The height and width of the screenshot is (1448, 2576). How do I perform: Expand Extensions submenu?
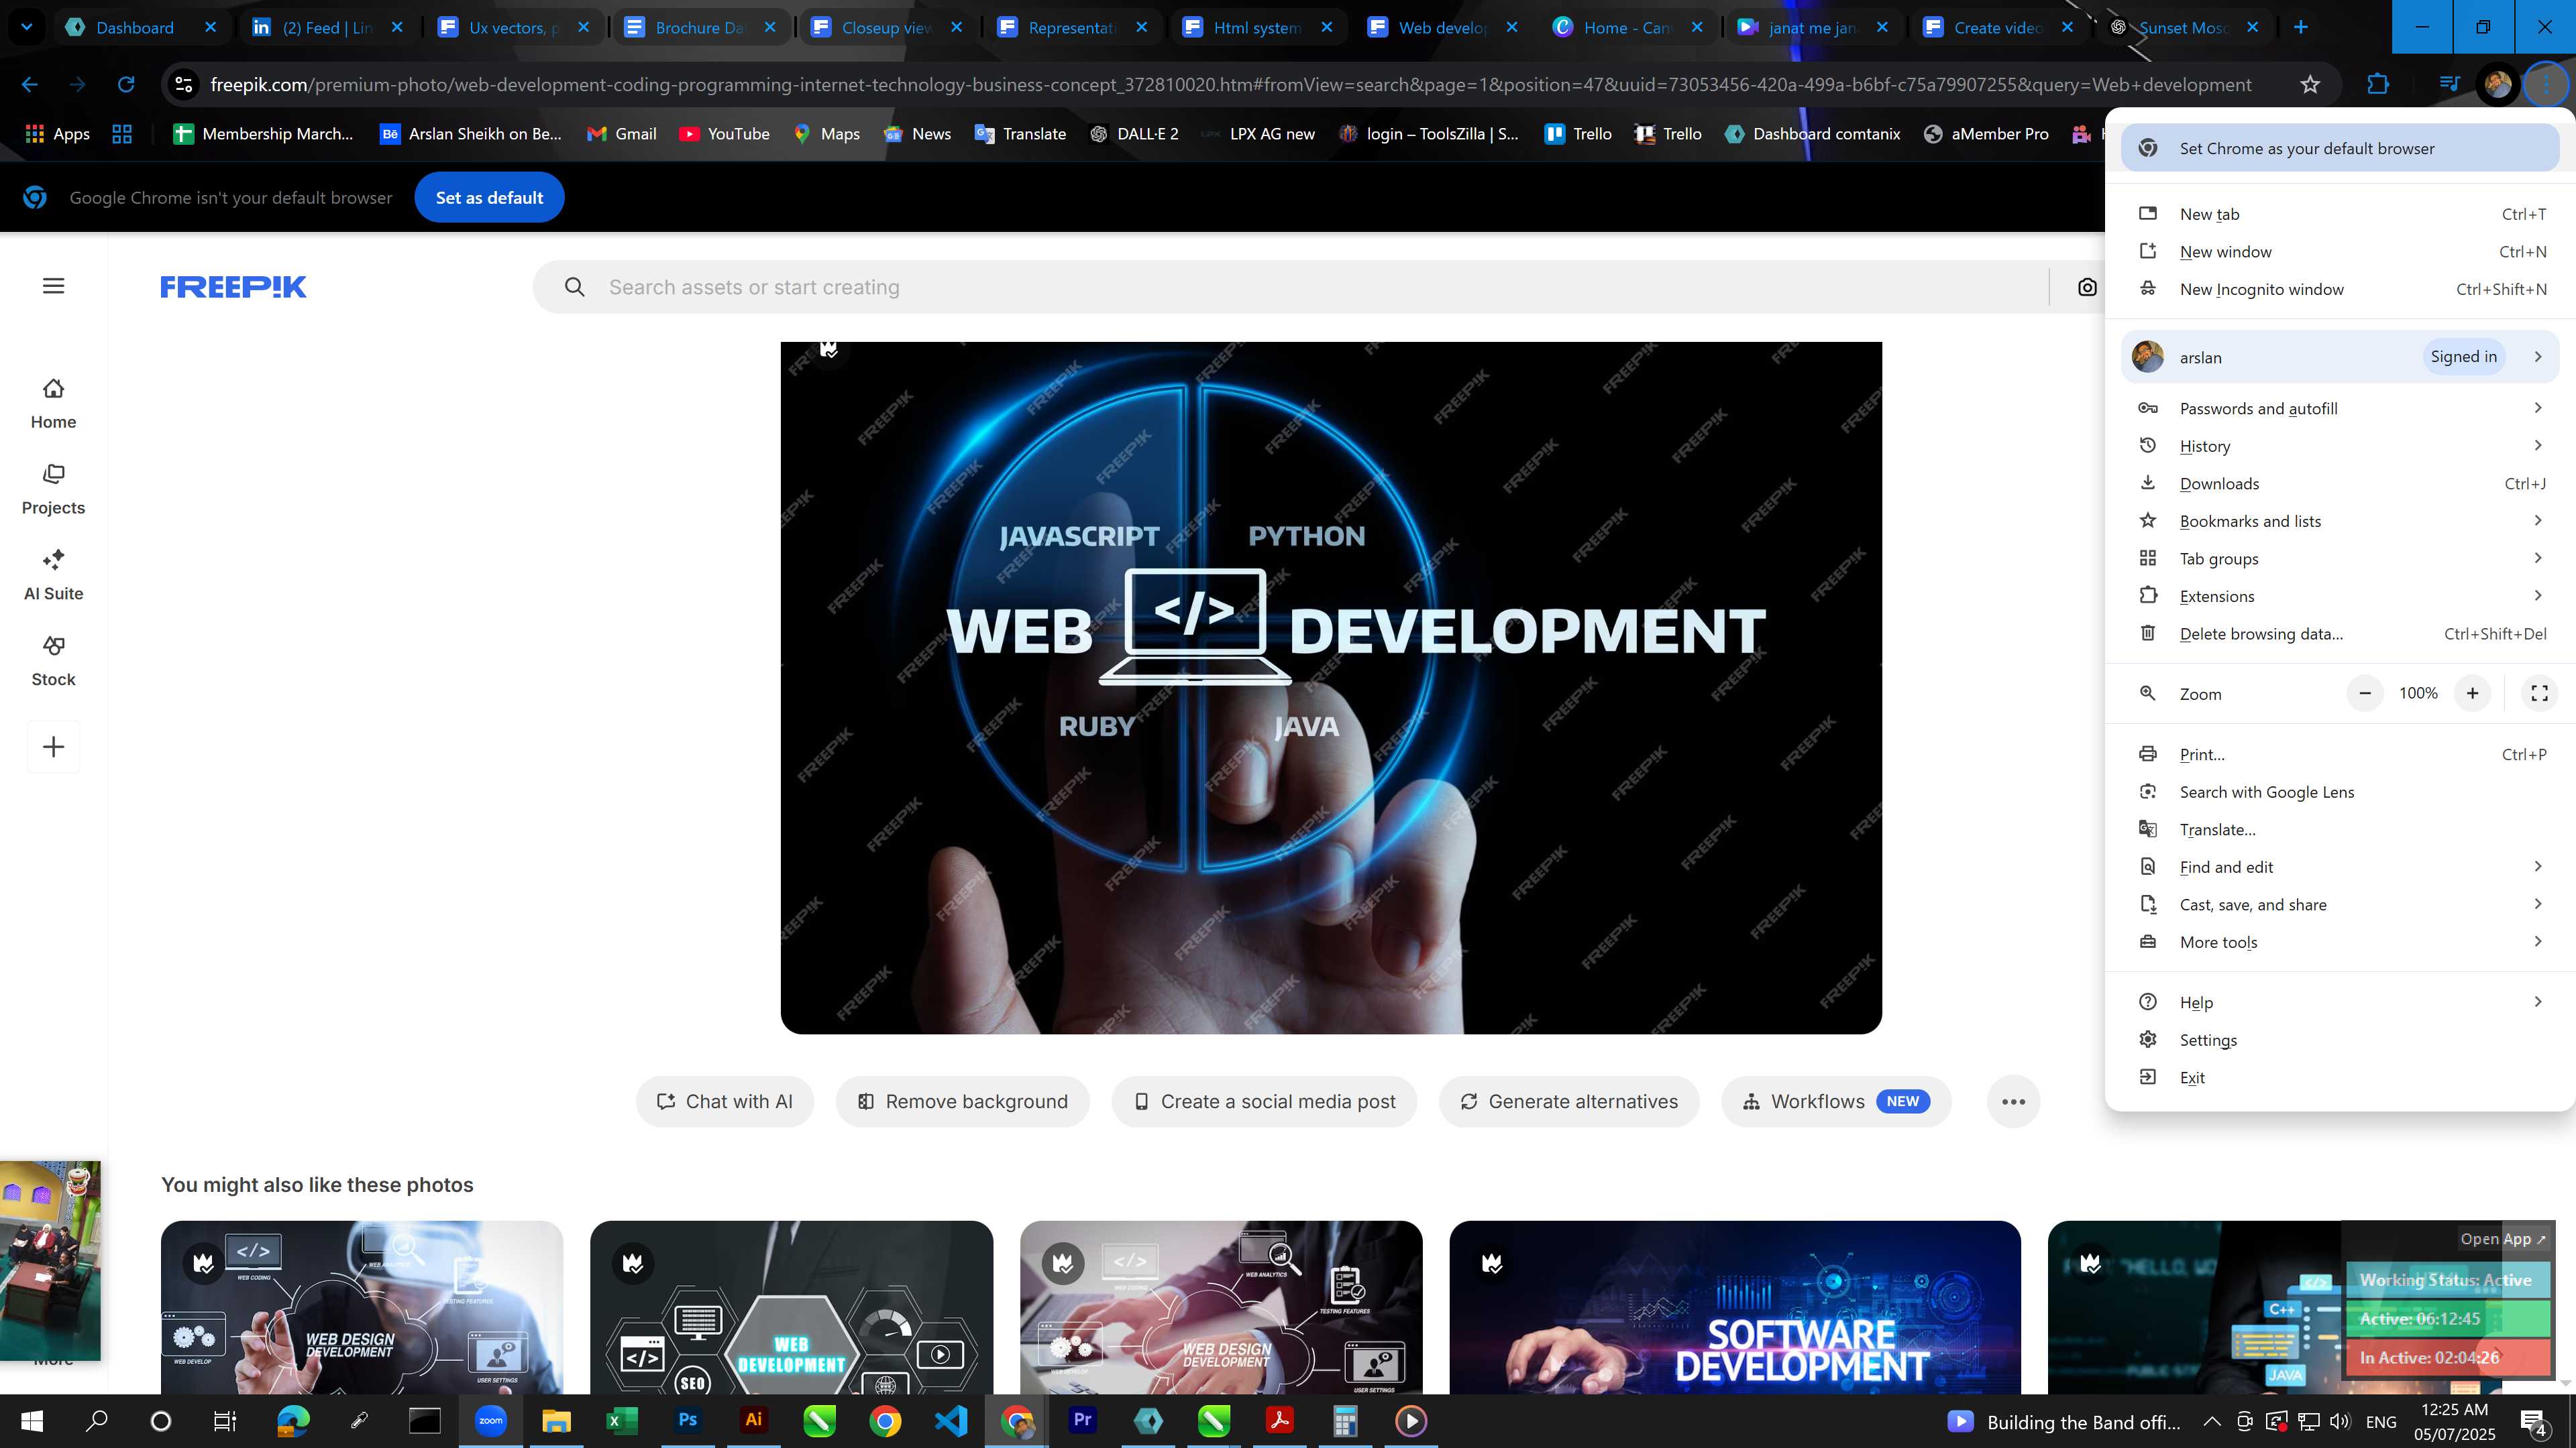point(2341,597)
